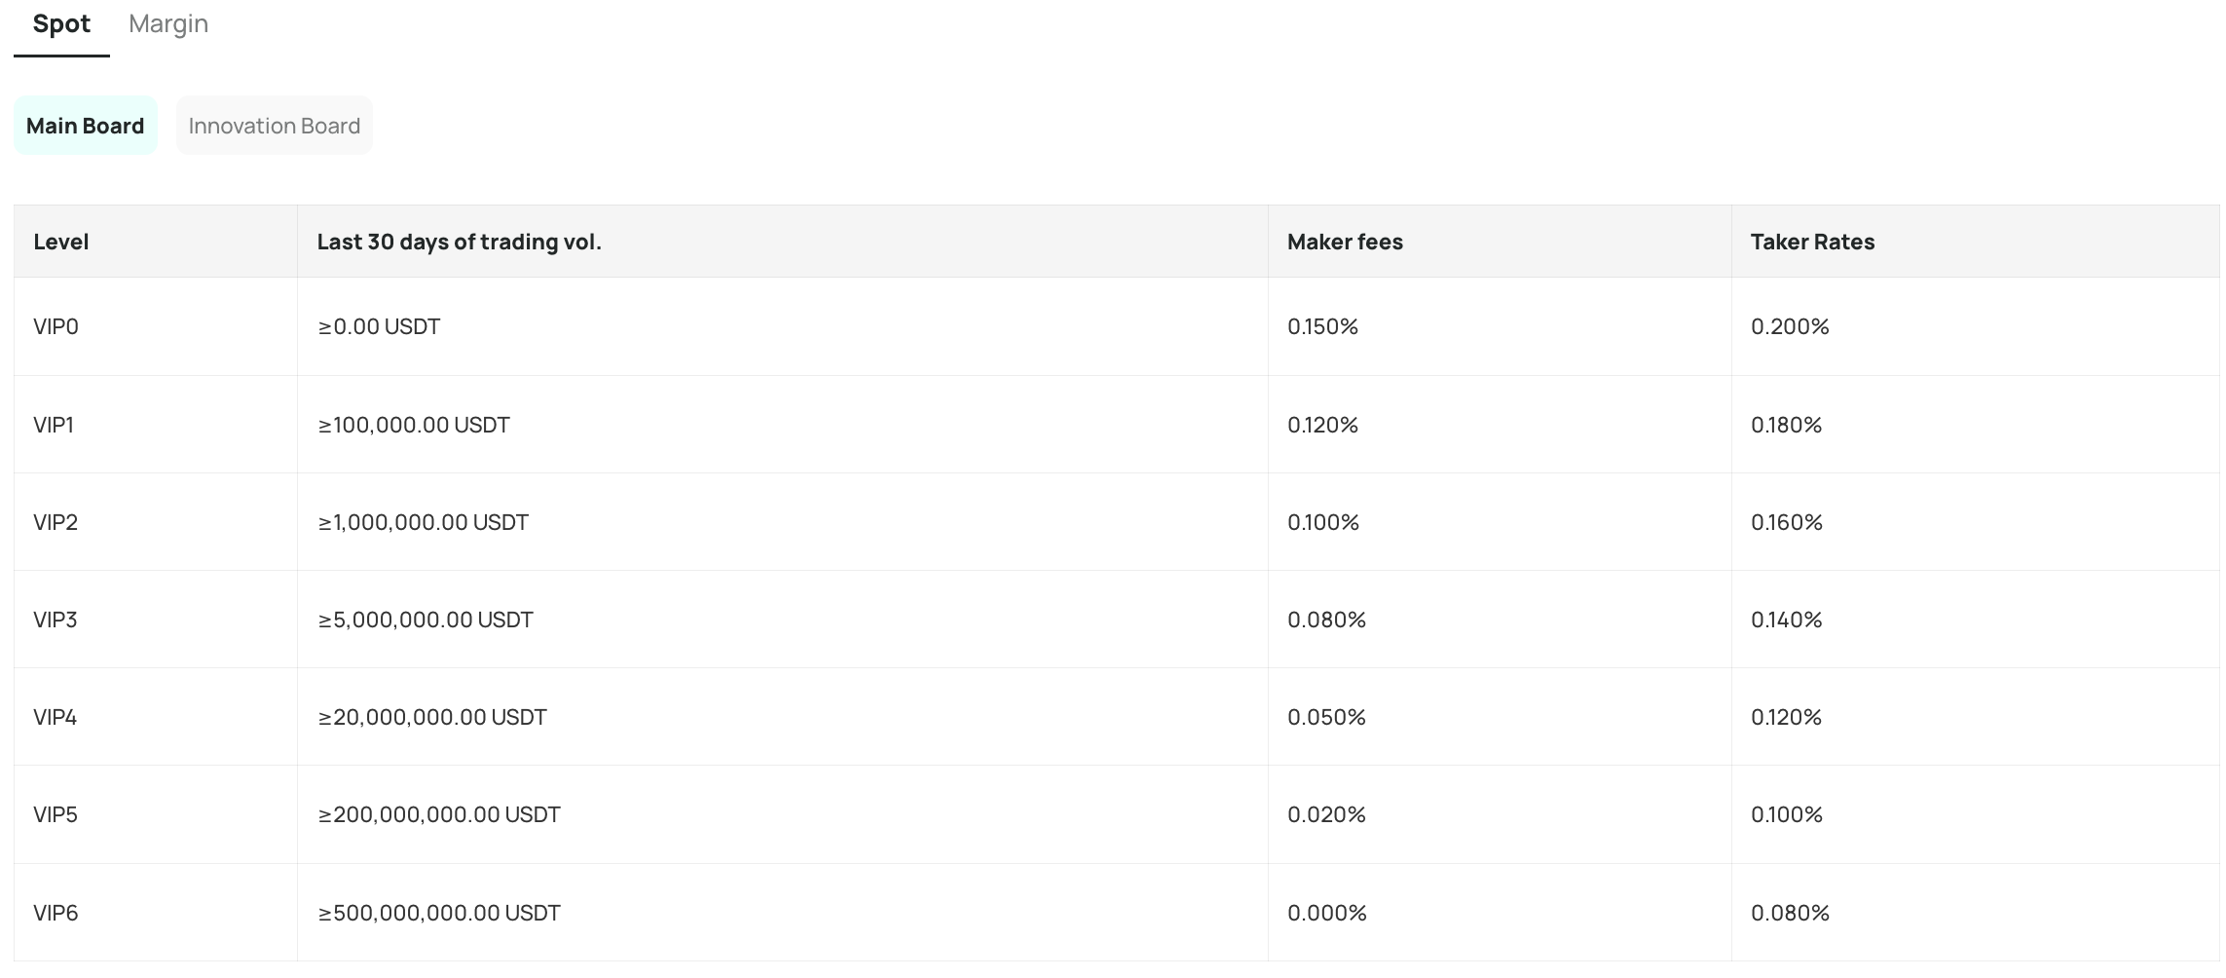Select the Main Board button
The height and width of the screenshot is (978, 2226).
[x=86, y=126]
